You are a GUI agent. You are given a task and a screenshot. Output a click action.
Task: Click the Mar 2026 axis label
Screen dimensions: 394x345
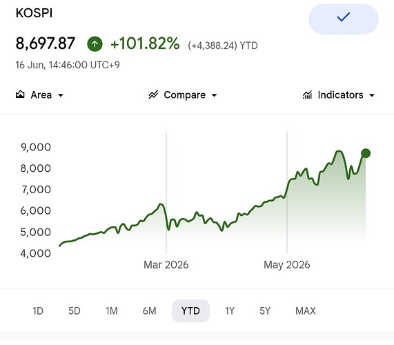pyautogui.click(x=166, y=265)
